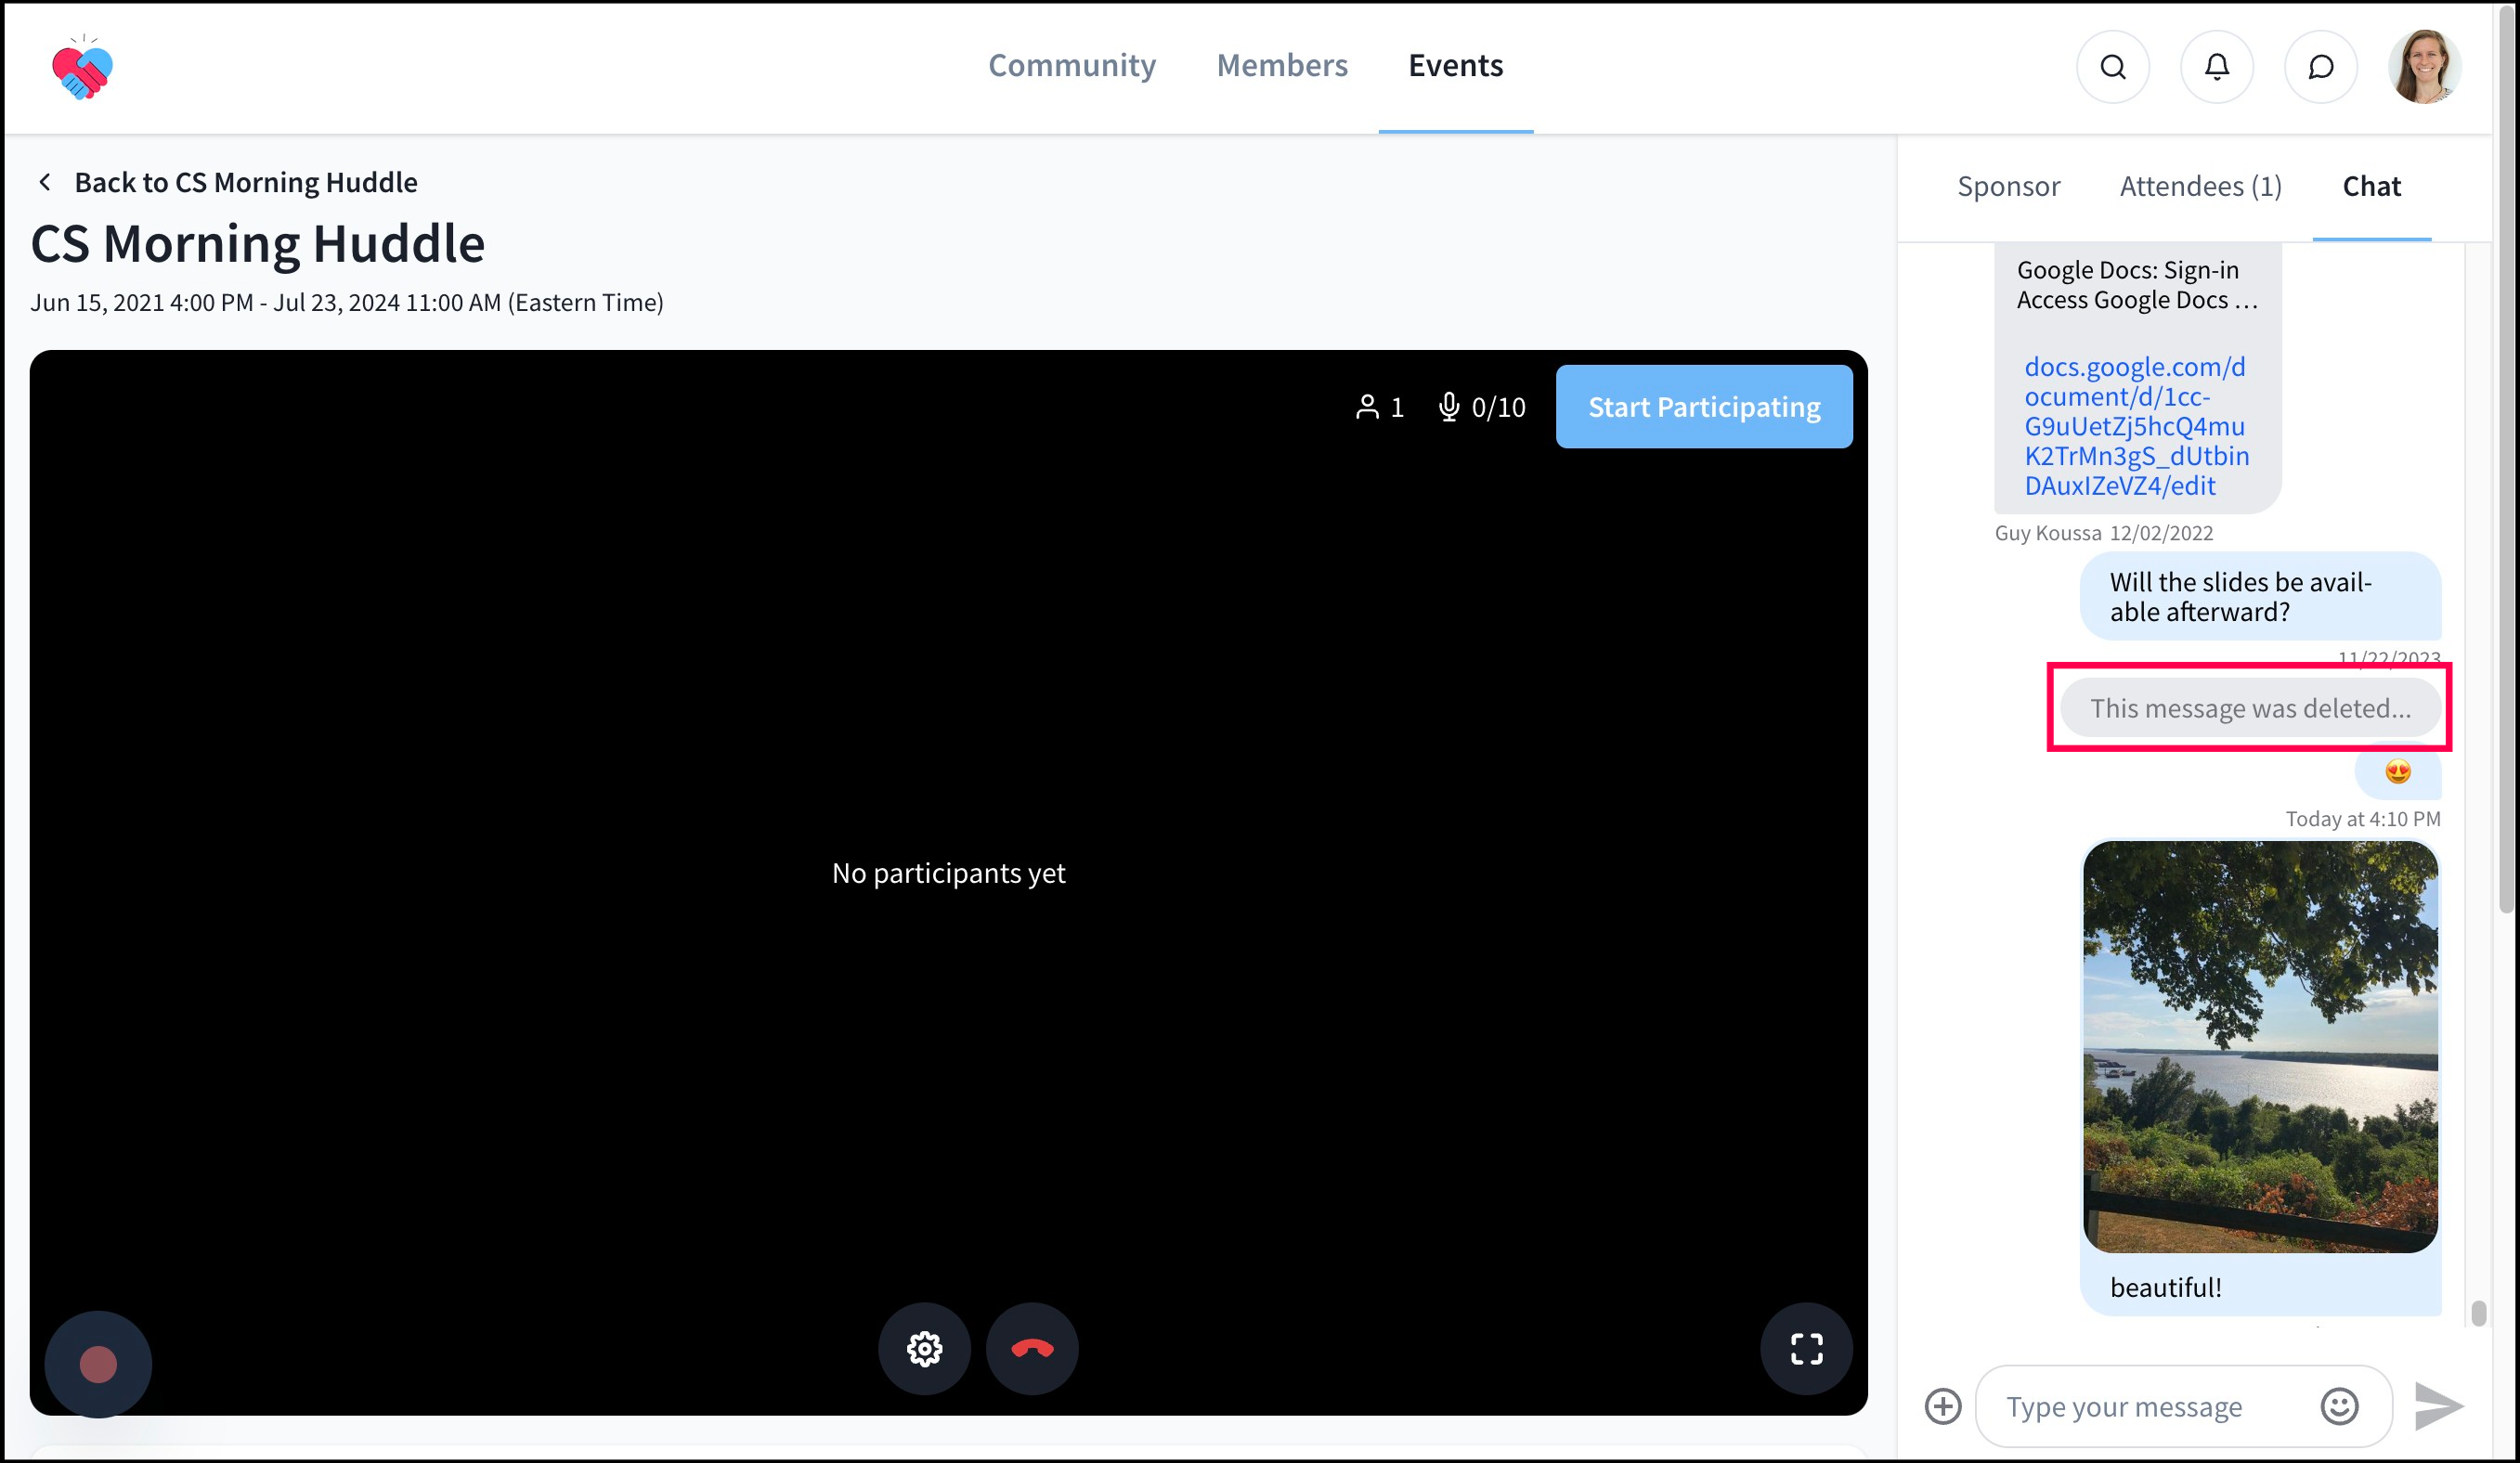Toggle the red record button

[98, 1364]
